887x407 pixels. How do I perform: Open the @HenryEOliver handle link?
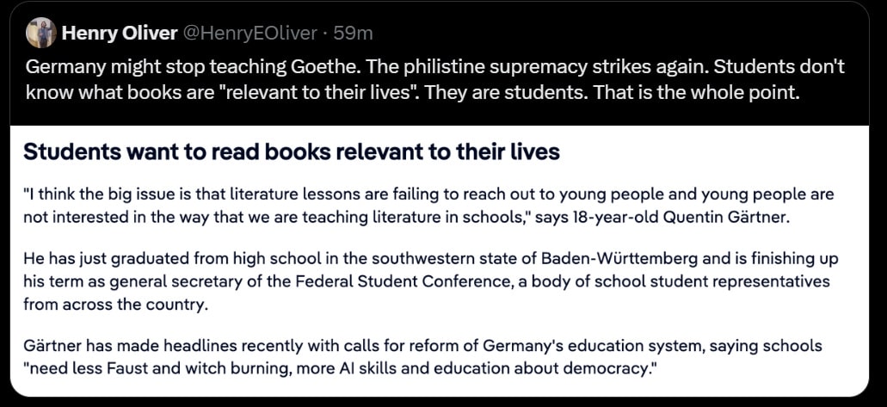[x=250, y=34]
